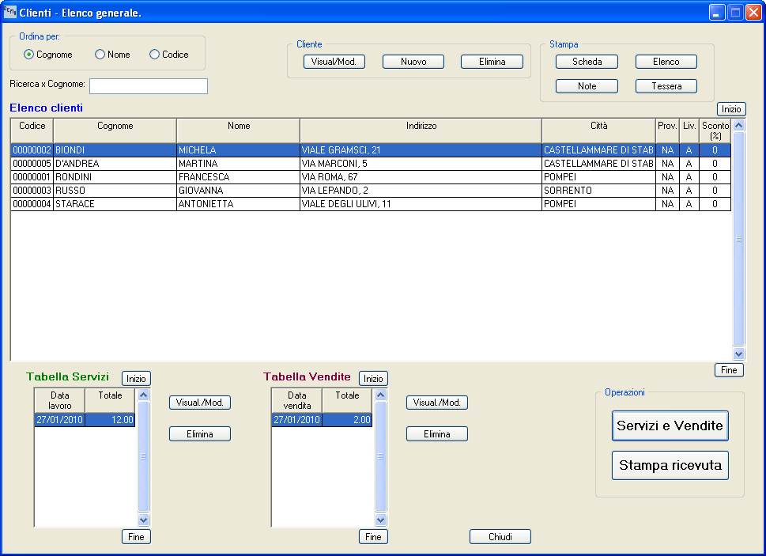The width and height of the screenshot is (766, 556).
Task: Select the Nome sort radio button
Action: (x=100, y=55)
